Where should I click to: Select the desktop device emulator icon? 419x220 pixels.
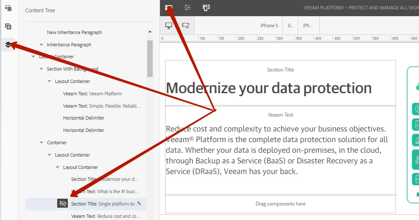point(169,26)
